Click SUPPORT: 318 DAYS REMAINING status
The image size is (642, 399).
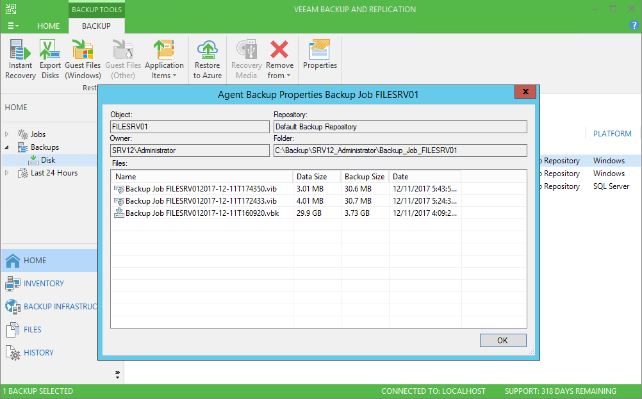pyautogui.click(x=560, y=391)
